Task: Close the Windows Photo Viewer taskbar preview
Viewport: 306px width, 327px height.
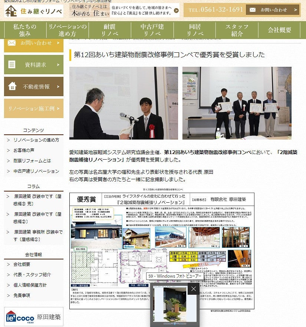Action: pos(193,289)
